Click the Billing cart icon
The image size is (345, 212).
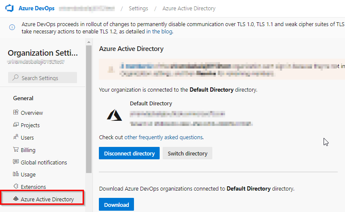[x=16, y=149]
